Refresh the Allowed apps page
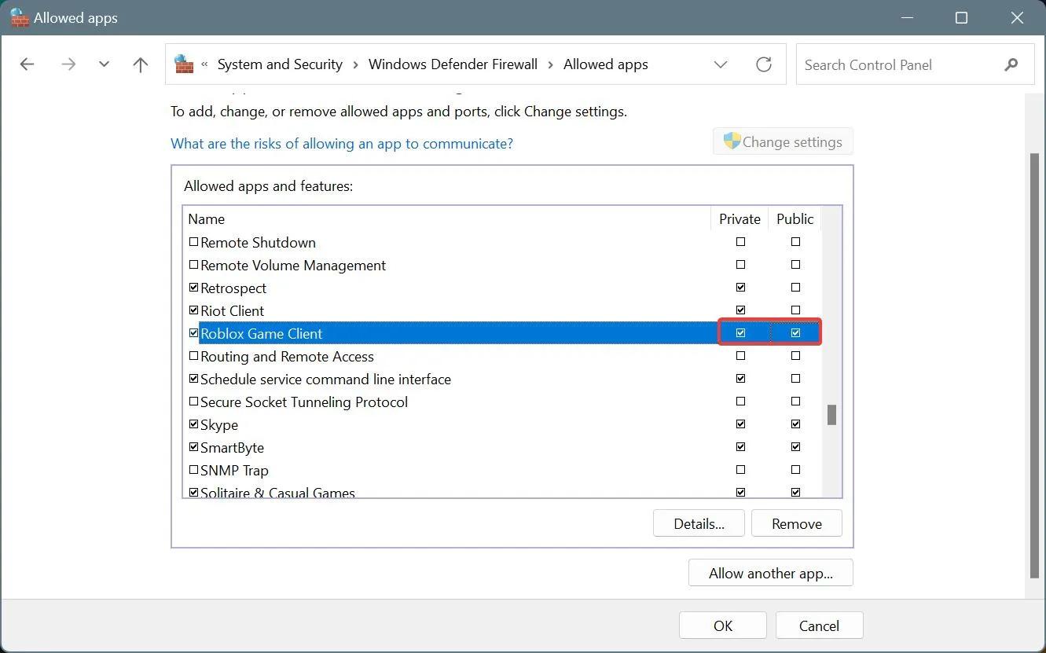The height and width of the screenshot is (653, 1046). (x=764, y=64)
